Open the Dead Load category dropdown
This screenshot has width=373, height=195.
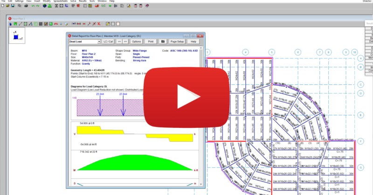coord(84,42)
